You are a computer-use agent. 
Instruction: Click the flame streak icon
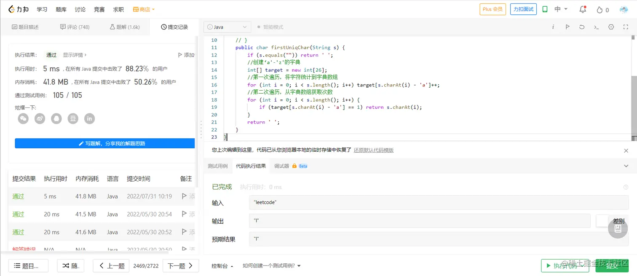(x=600, y=10)
